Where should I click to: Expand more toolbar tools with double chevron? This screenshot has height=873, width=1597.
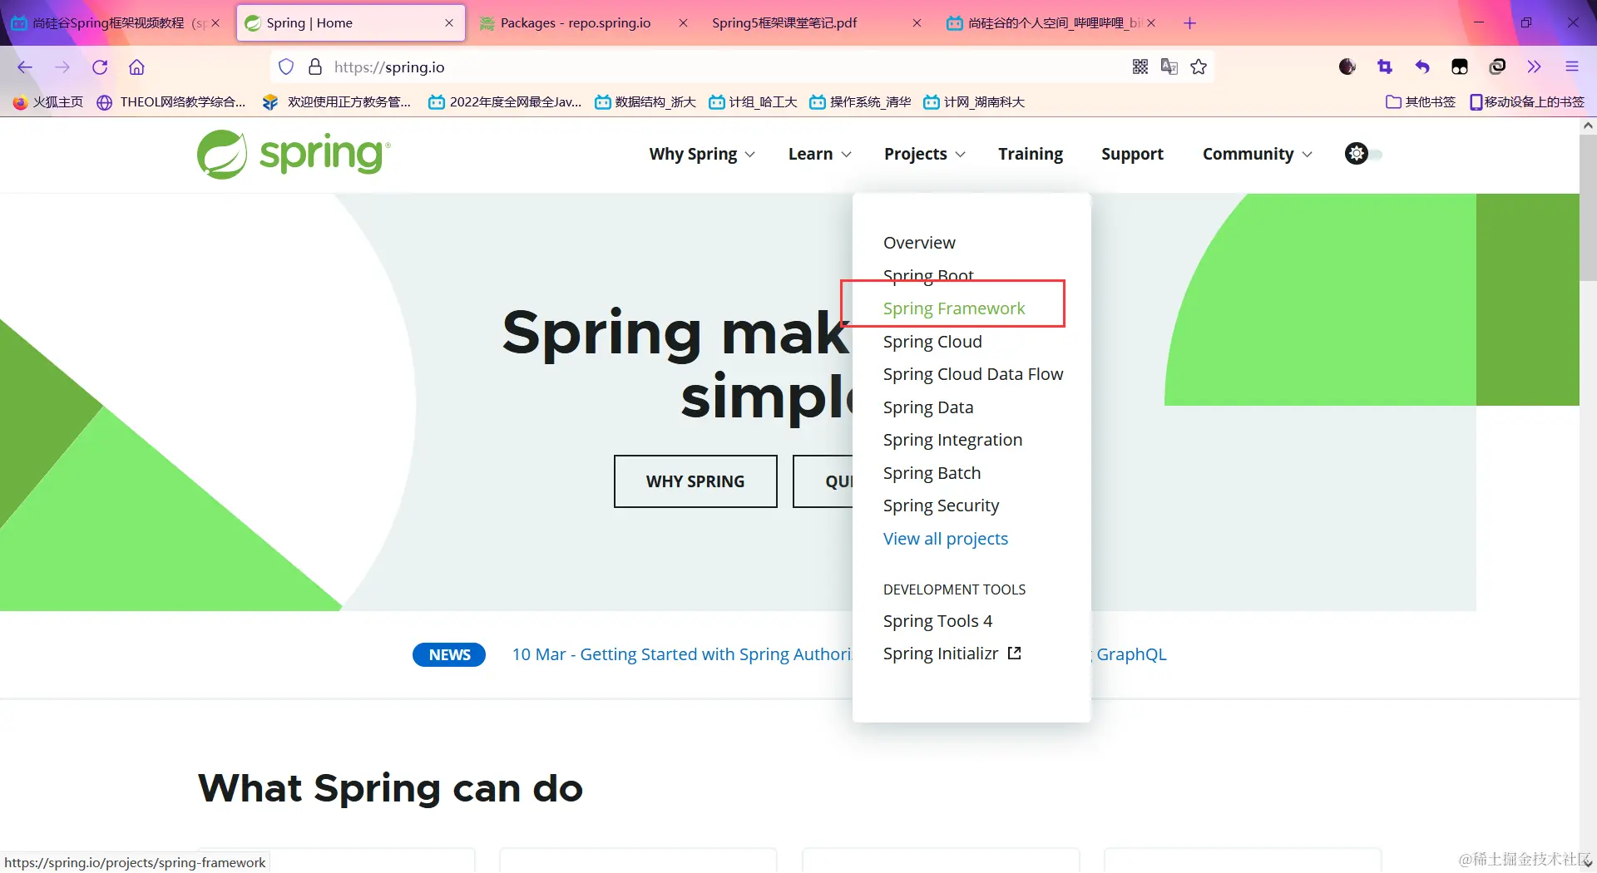pyautogui.click(x=1535, y=67)
